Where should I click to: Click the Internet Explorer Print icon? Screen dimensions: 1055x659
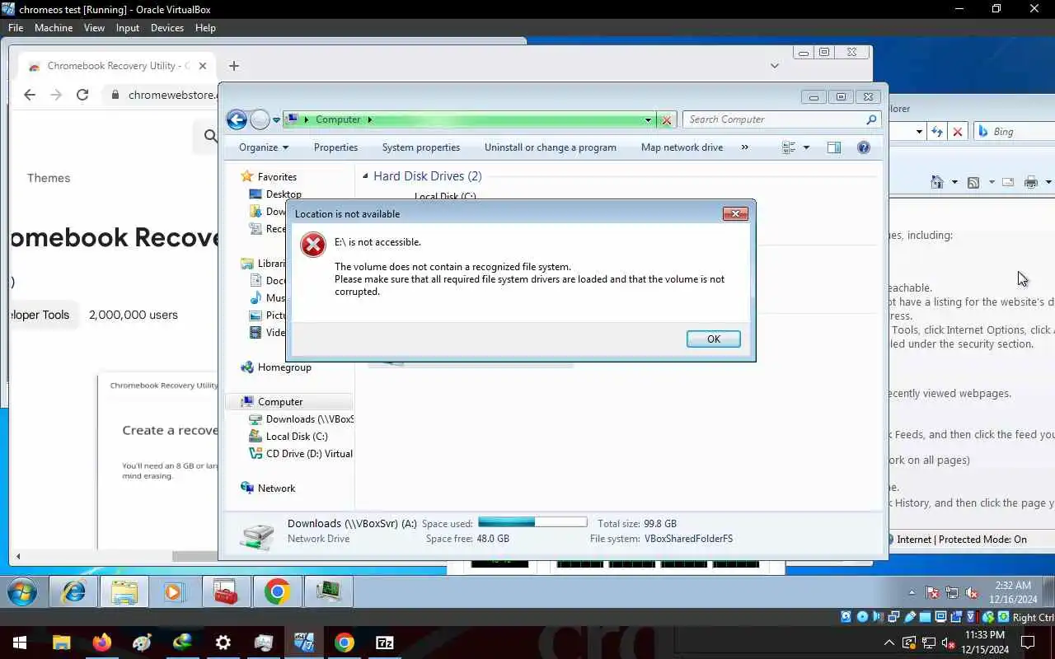click(x=1030, y=182)
